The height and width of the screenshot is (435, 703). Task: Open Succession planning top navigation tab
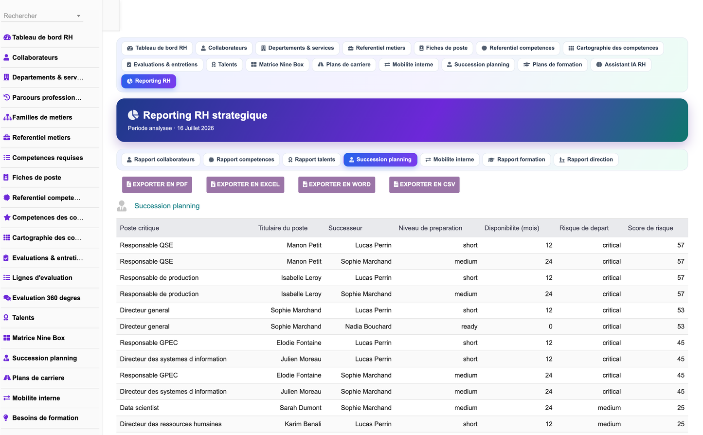(x=478, y=65)
